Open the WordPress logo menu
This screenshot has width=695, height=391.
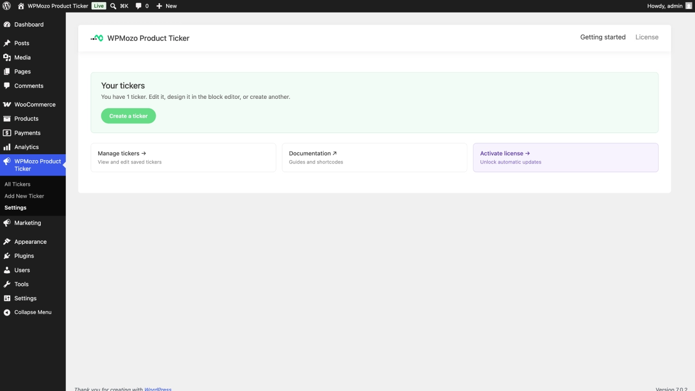tap(7, 6)
